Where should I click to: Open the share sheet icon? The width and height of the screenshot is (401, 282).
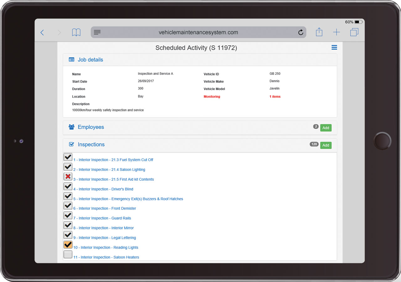click(x=319, y=32)
